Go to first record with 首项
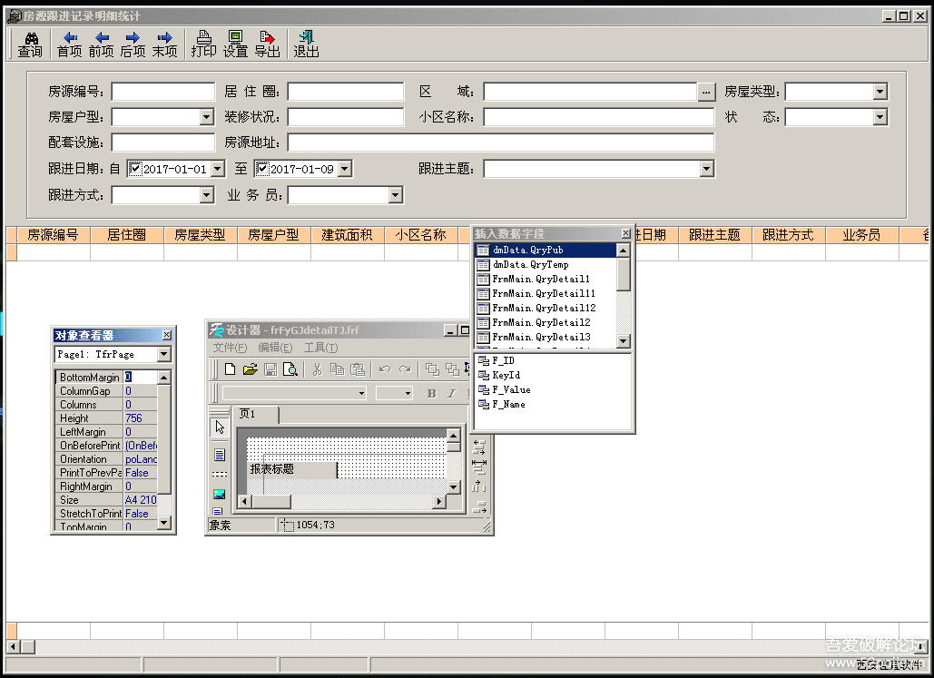Image resolution: width=934 pixels, height=678 pixels. click(x=69, y=44)
